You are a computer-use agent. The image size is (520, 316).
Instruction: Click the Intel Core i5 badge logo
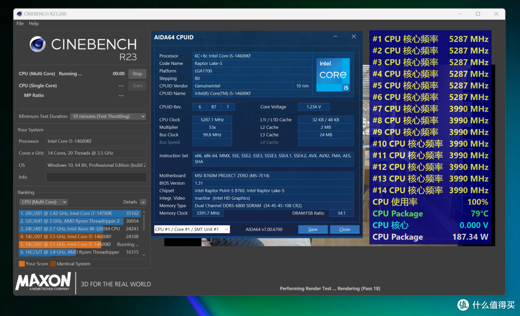pyautogui.click(x=333, y=75)
